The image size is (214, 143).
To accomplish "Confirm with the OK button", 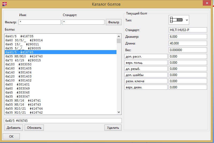I will pyautogui.click(x=11, y=136).
